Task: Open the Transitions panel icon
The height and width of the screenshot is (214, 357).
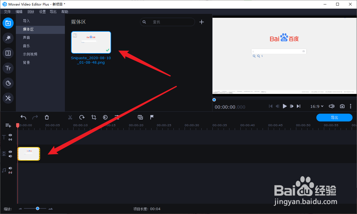Action: pyautogui.click(x=8, y=53)
